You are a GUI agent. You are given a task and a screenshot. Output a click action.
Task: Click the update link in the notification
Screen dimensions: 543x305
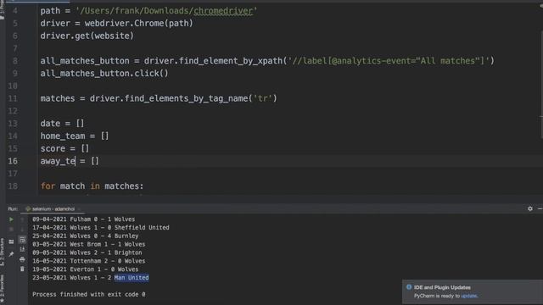469,296
